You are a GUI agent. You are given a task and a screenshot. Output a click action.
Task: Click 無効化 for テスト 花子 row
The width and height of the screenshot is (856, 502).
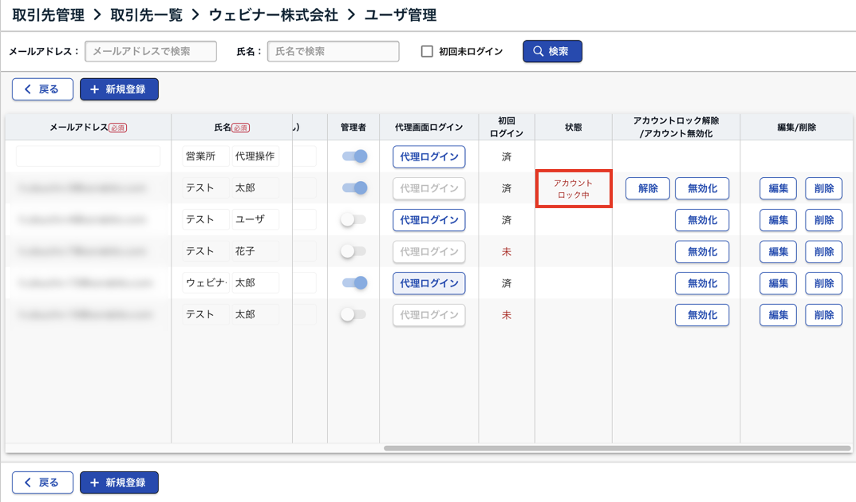tap(702, 252)
